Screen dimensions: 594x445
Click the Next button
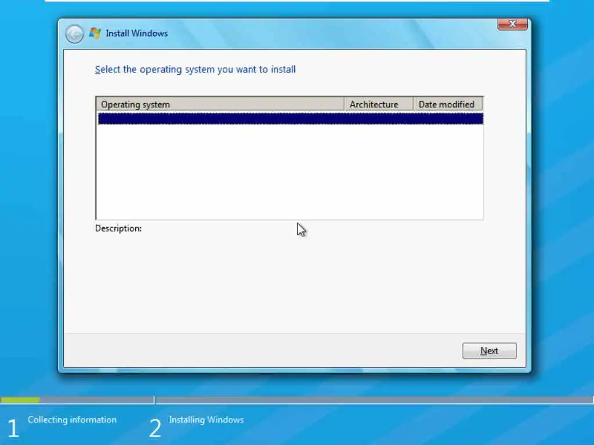click(489, 351)
